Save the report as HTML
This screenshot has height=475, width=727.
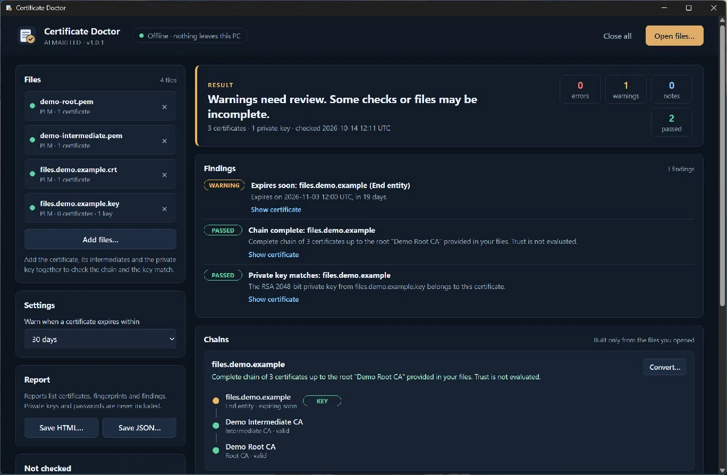pos(61,428)
